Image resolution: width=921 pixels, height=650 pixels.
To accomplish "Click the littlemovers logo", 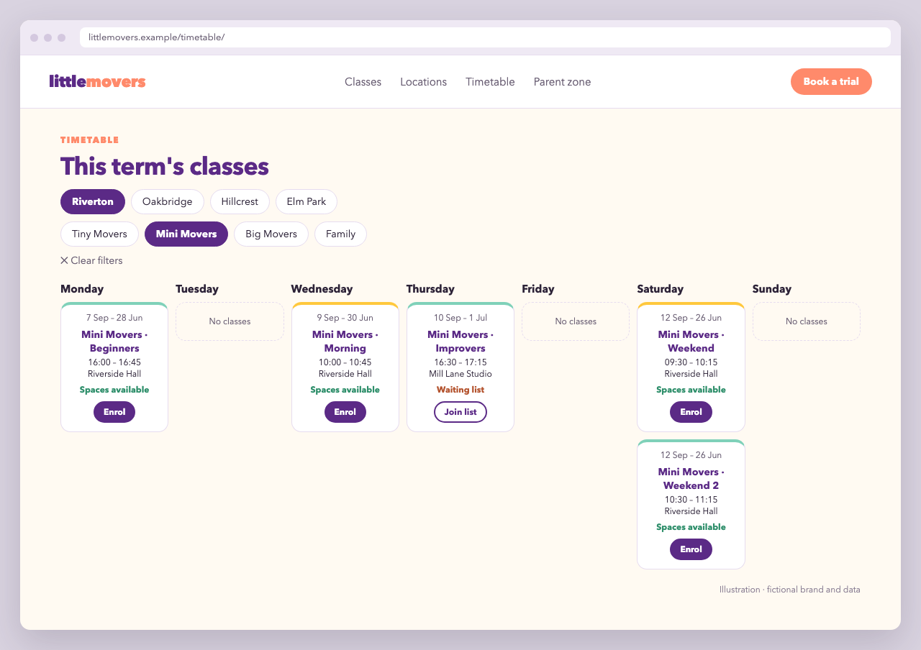I will point(97,81).
